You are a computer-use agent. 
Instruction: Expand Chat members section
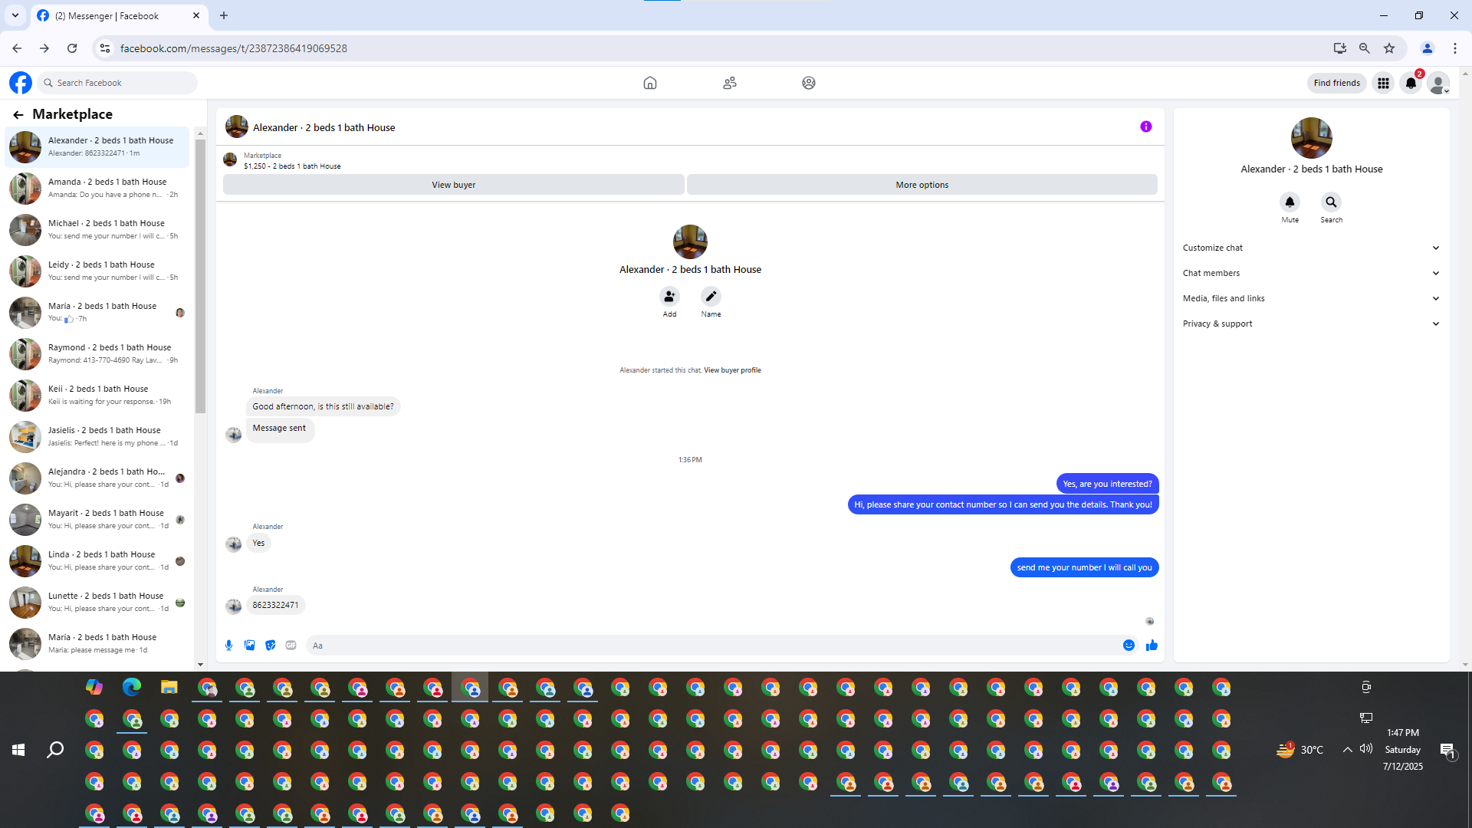(x=1311, y=273)
